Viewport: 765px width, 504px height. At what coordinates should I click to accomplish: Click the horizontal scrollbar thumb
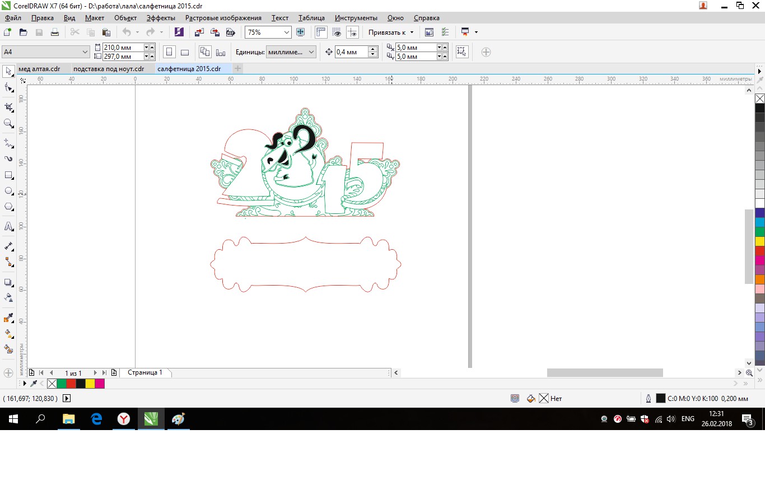[x=605, y=372]
